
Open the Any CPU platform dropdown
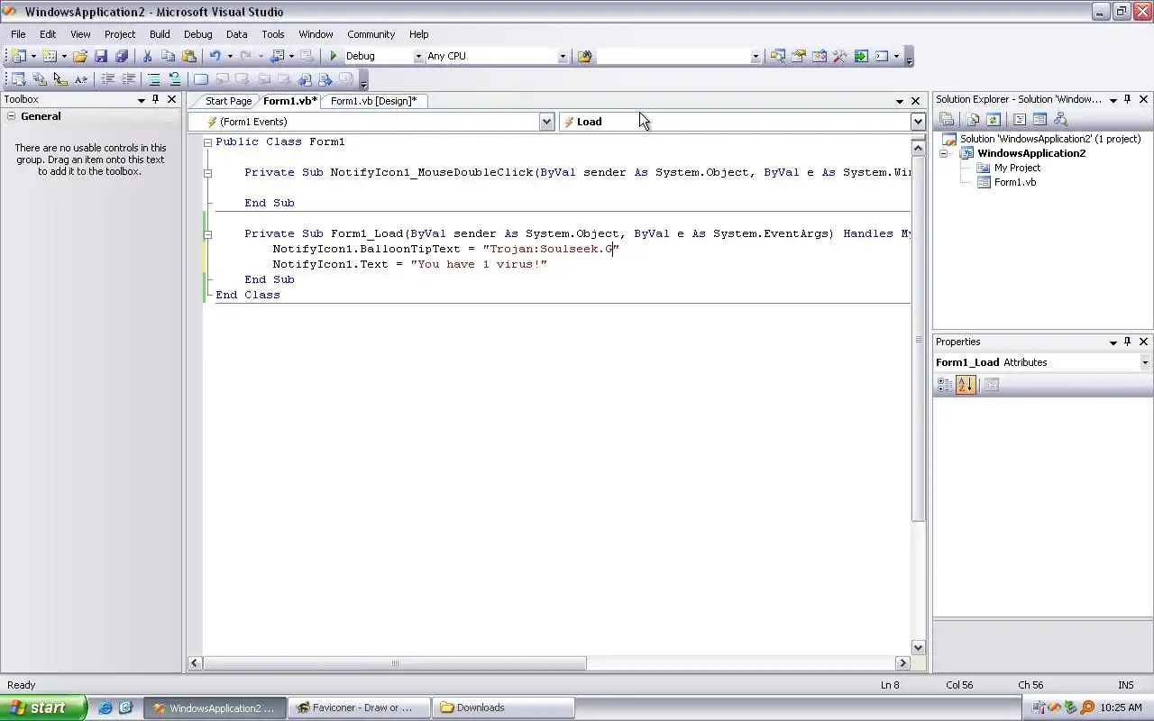tap(563, 56)
